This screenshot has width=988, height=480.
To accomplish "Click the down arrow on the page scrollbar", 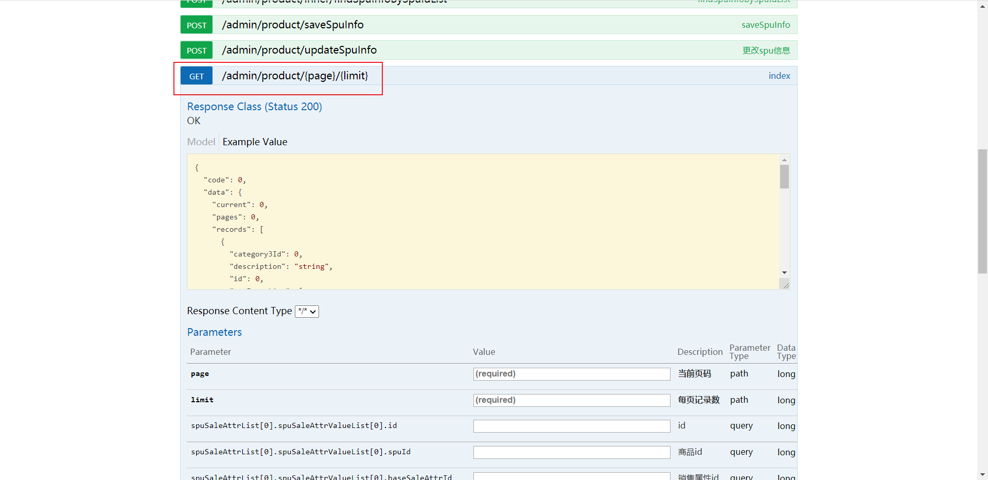I will [x=982, y=474].
